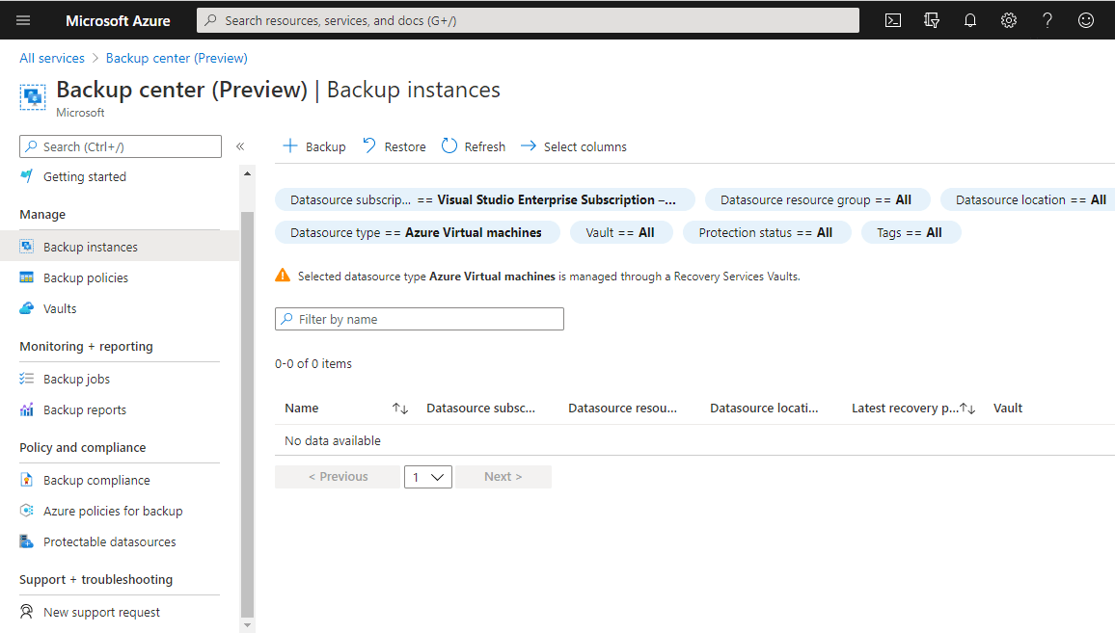1115x633 pixels.
Task: Open the Tags == All filter
Action: (x=911, y=232)
